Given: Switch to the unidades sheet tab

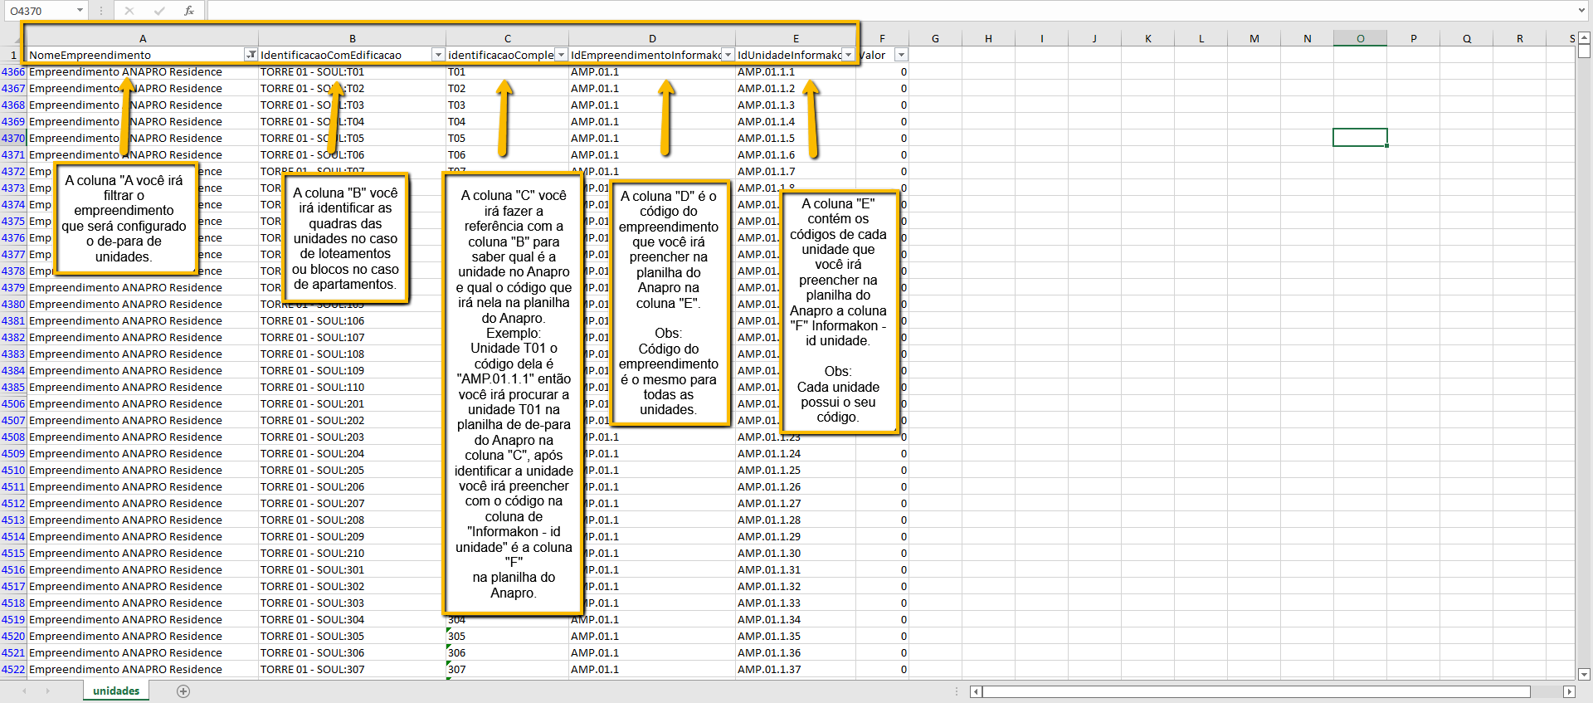Looking at the screenshot, I should click(116, 691).
